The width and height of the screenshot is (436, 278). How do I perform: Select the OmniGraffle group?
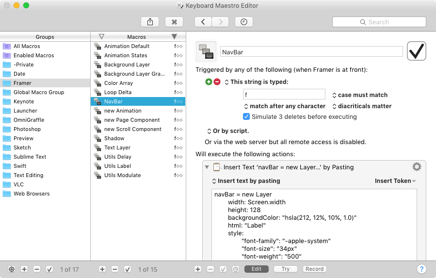coord(45,120)
